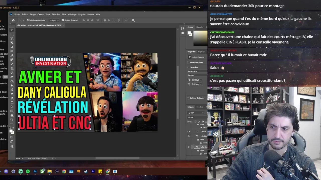Select the Rectangle shape tool
The width and height of the screenshot is (321, 180).
point(12,111)
